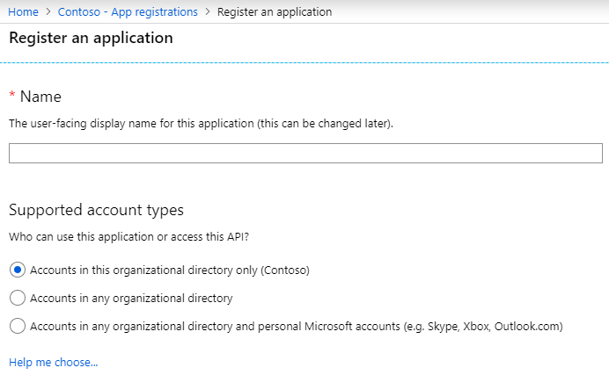Choose 'Accounts in any organizational directory' radio button
This screenshot has width=609, height=375.
point(18,298)
